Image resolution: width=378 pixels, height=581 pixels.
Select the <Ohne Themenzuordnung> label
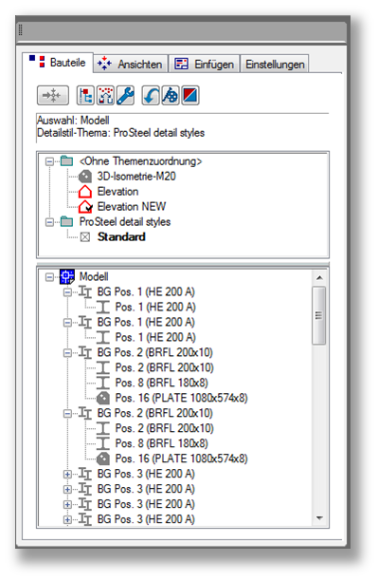coord(140,161)
